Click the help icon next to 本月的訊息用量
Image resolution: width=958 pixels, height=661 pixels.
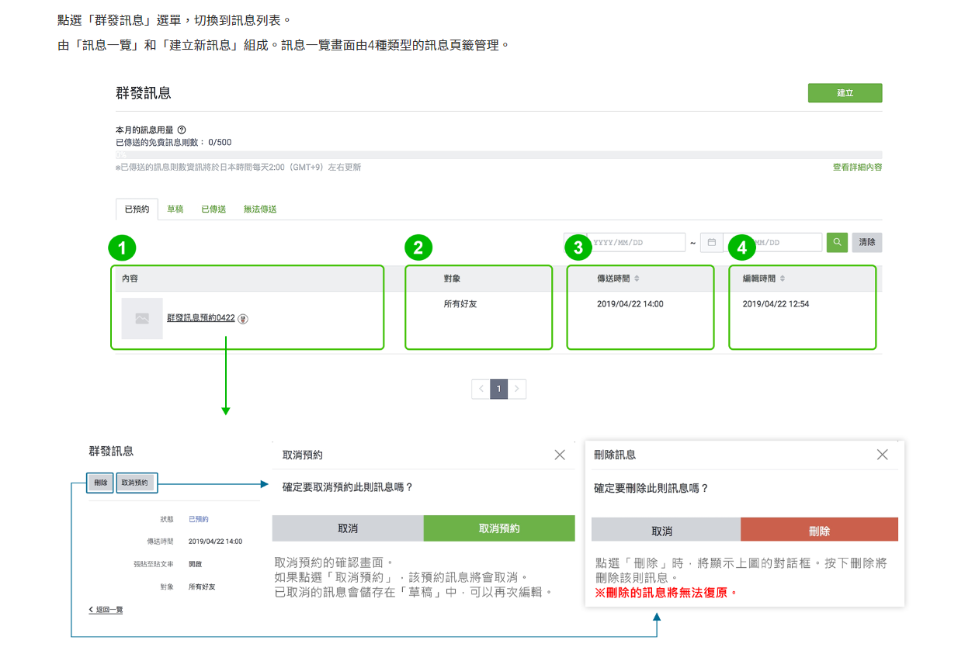[182, 129]
